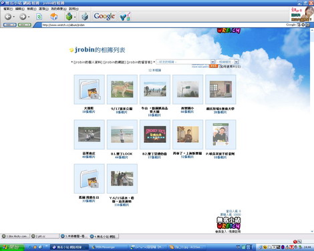This screenshot has height=251, width=314.
Task: Open the album sorting dropdown list
Action: (x=227, y=62)
